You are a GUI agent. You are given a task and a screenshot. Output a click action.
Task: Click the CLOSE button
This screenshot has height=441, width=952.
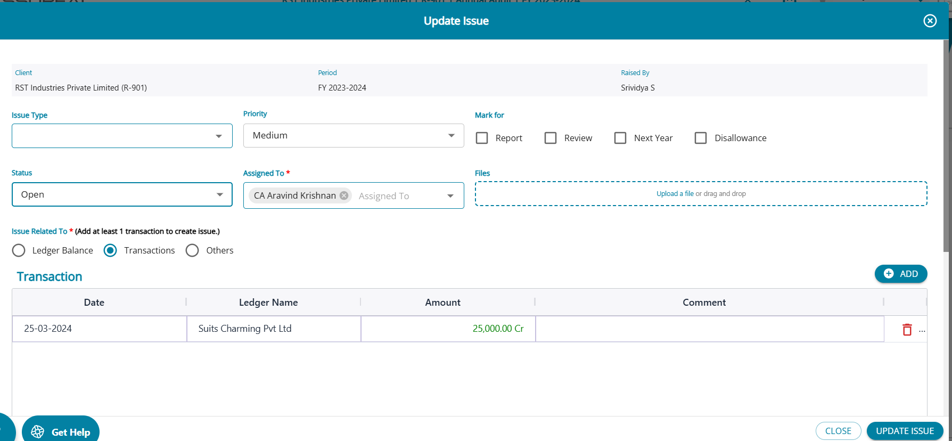tap(838, 431)
